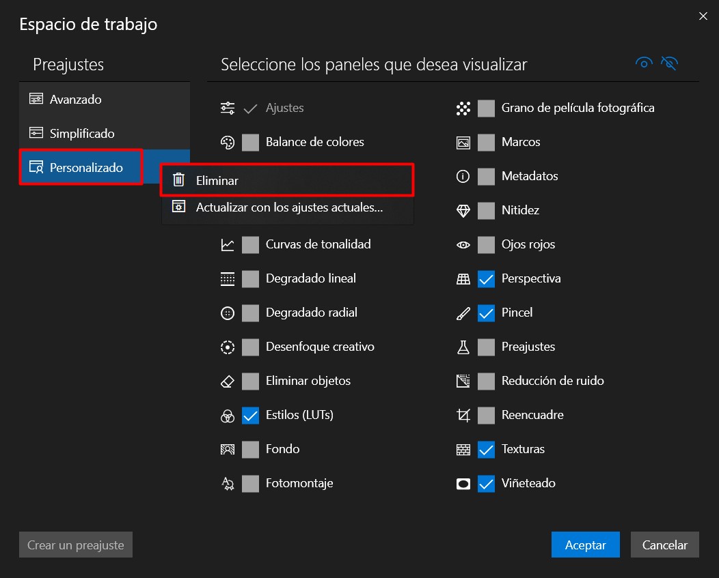Enable the Fotomontaje checkbox
The image size is (719, 578).
[250, 484]
